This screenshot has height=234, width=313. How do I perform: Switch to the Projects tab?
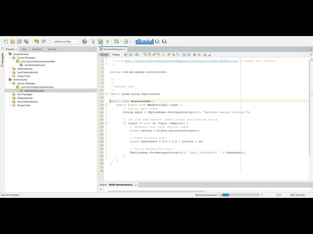click(x=10, y=49)
